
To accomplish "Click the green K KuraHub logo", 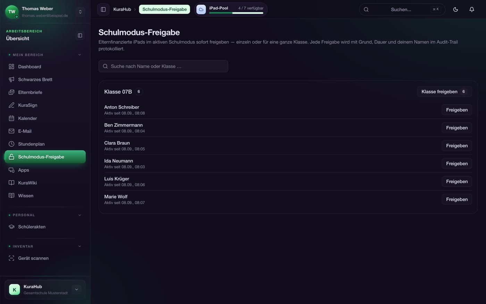I will tap(15, 289).
